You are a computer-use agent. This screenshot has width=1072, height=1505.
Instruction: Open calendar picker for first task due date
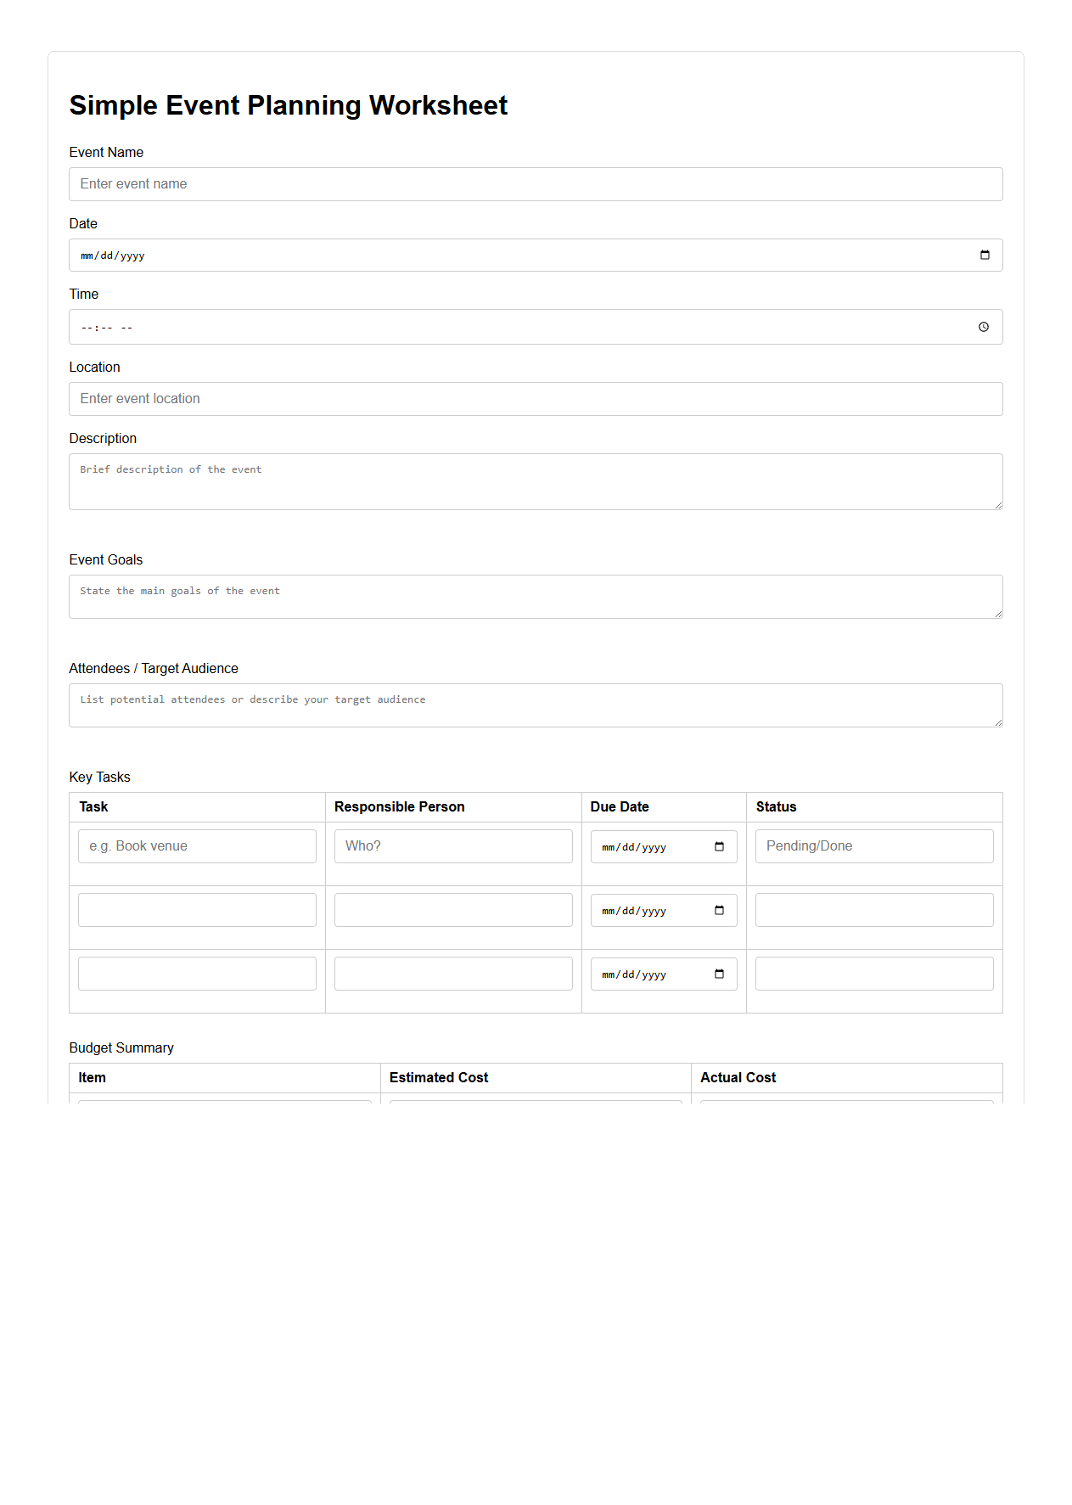[x=718, y=845]
